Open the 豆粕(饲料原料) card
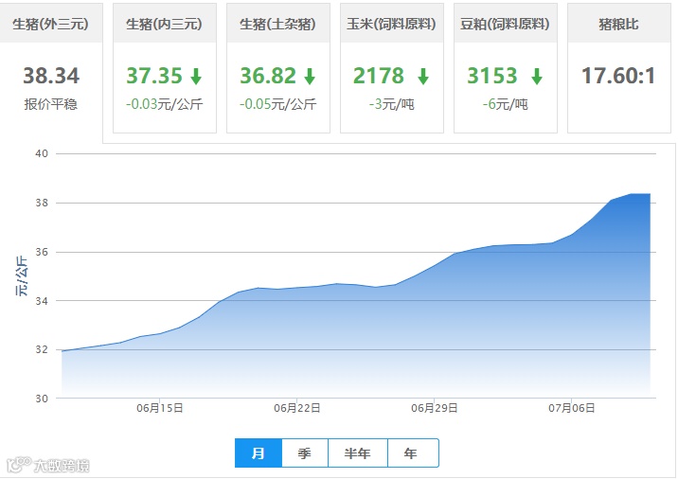Viewport: 678px width, 479px height. 506,68
